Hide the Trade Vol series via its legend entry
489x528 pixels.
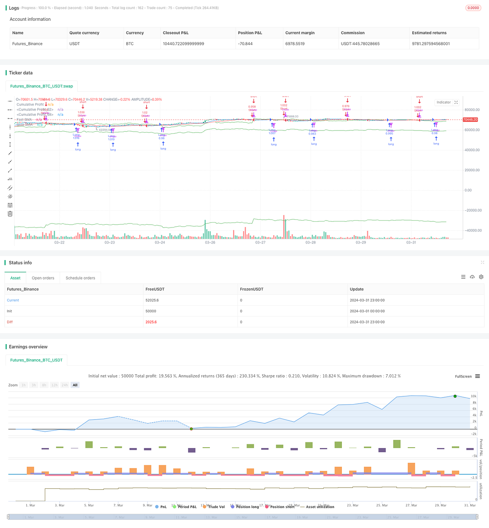point(214,506)
